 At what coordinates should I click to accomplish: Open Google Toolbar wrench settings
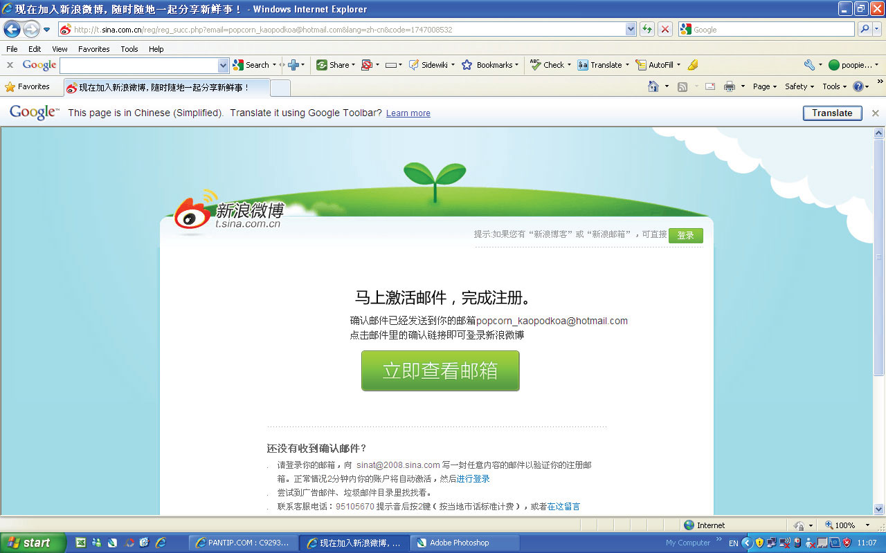809,65
